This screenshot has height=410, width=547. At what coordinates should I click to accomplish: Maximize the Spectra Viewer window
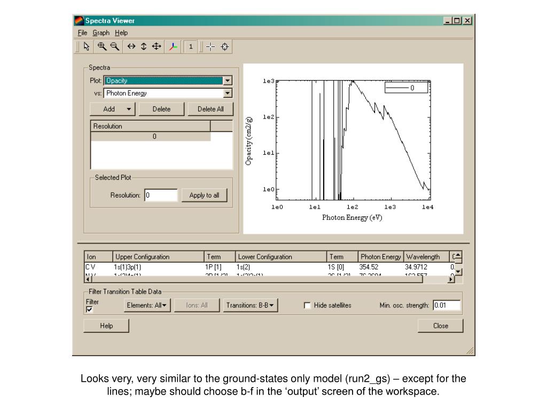coord(456,21)
